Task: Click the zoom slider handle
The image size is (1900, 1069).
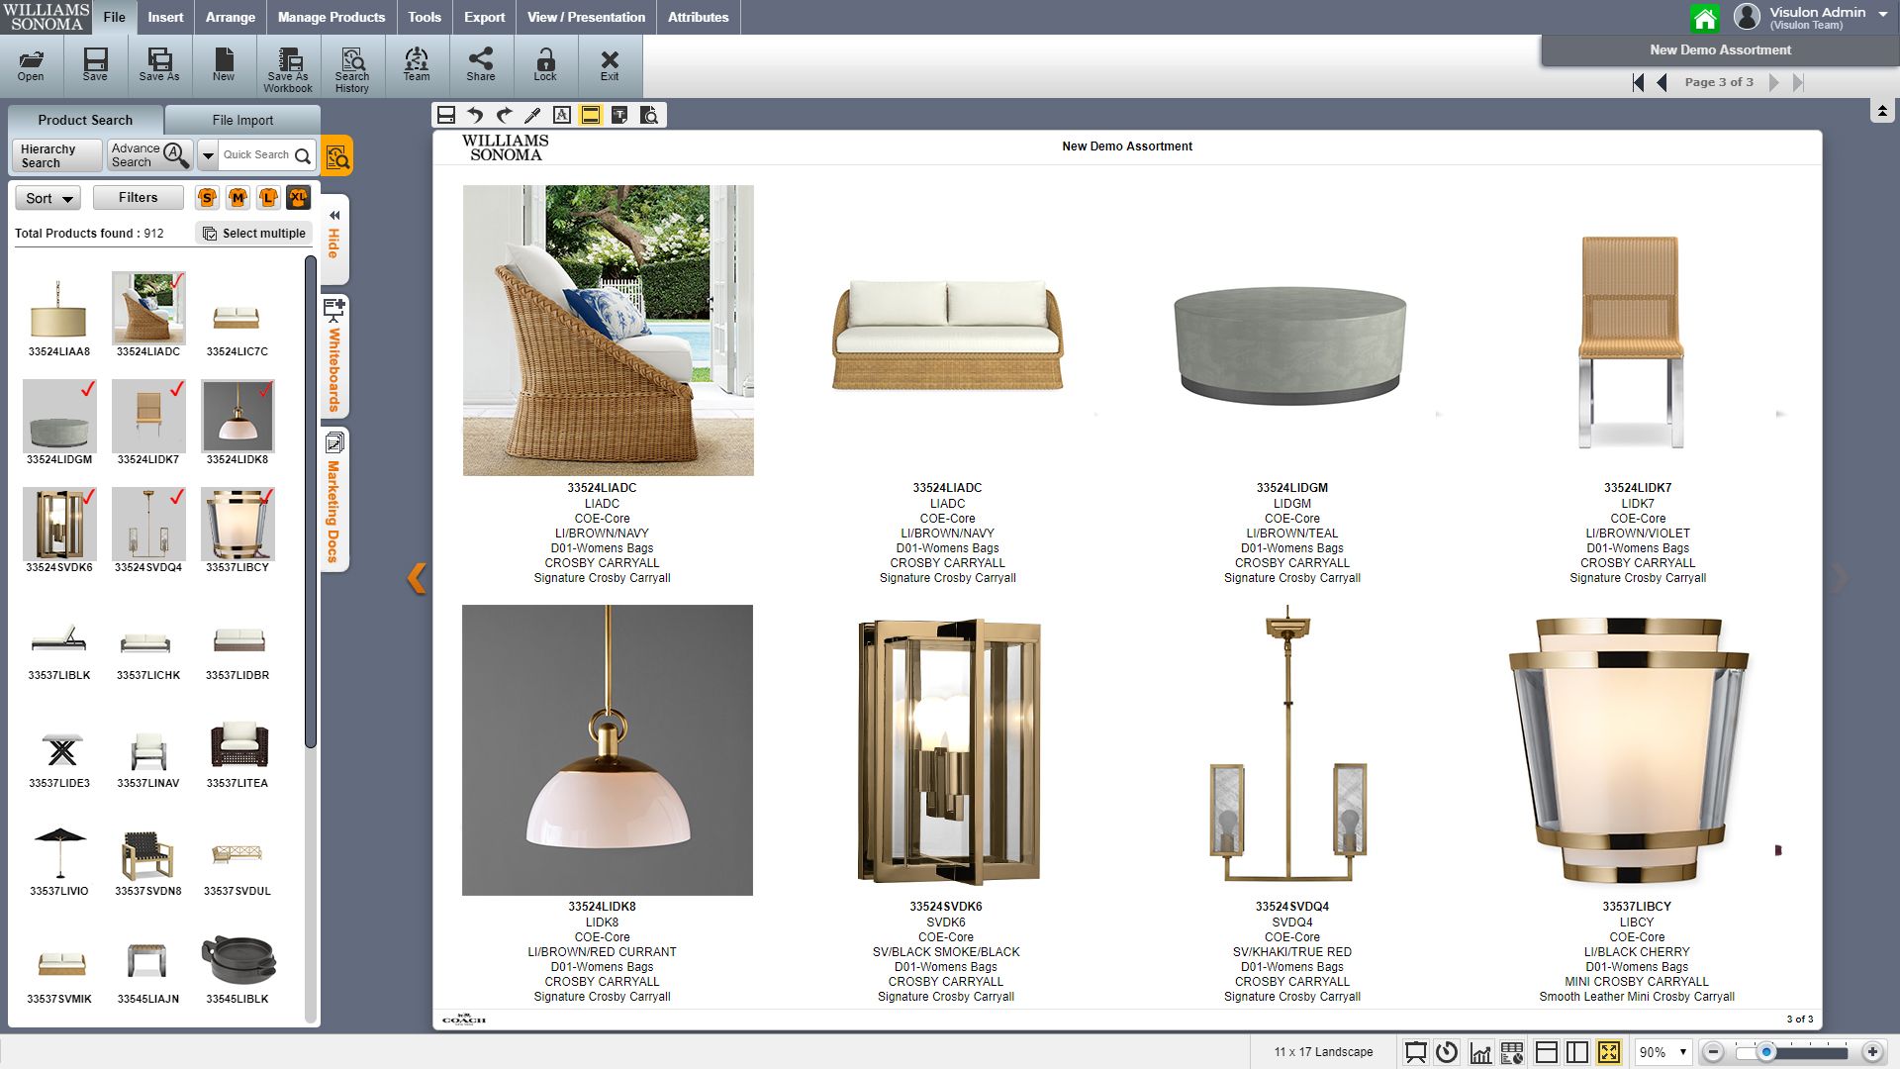Action: tap(1766, 1052)
